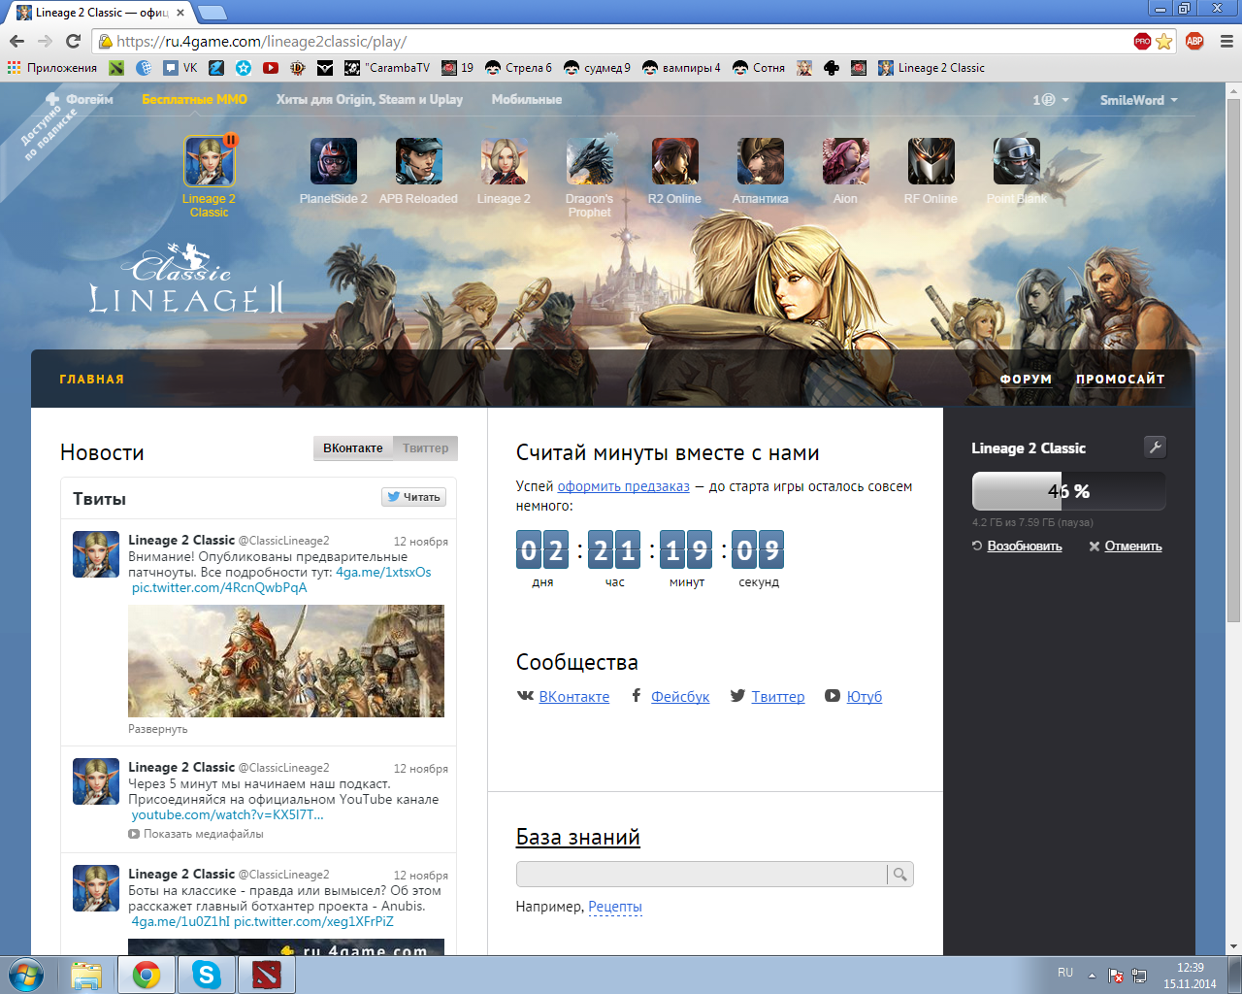Screen dimensions: 1242x994
Task: Go to the ГЛАВНАЯ section
Action: click(x=92, y=380)
